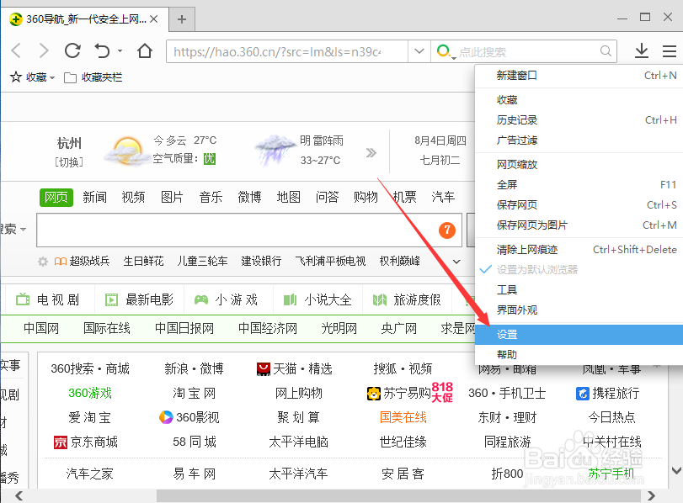Screen dimensions: 683x503
Task: Select 广告过滤 menu item
Action: tap(579, 140)
